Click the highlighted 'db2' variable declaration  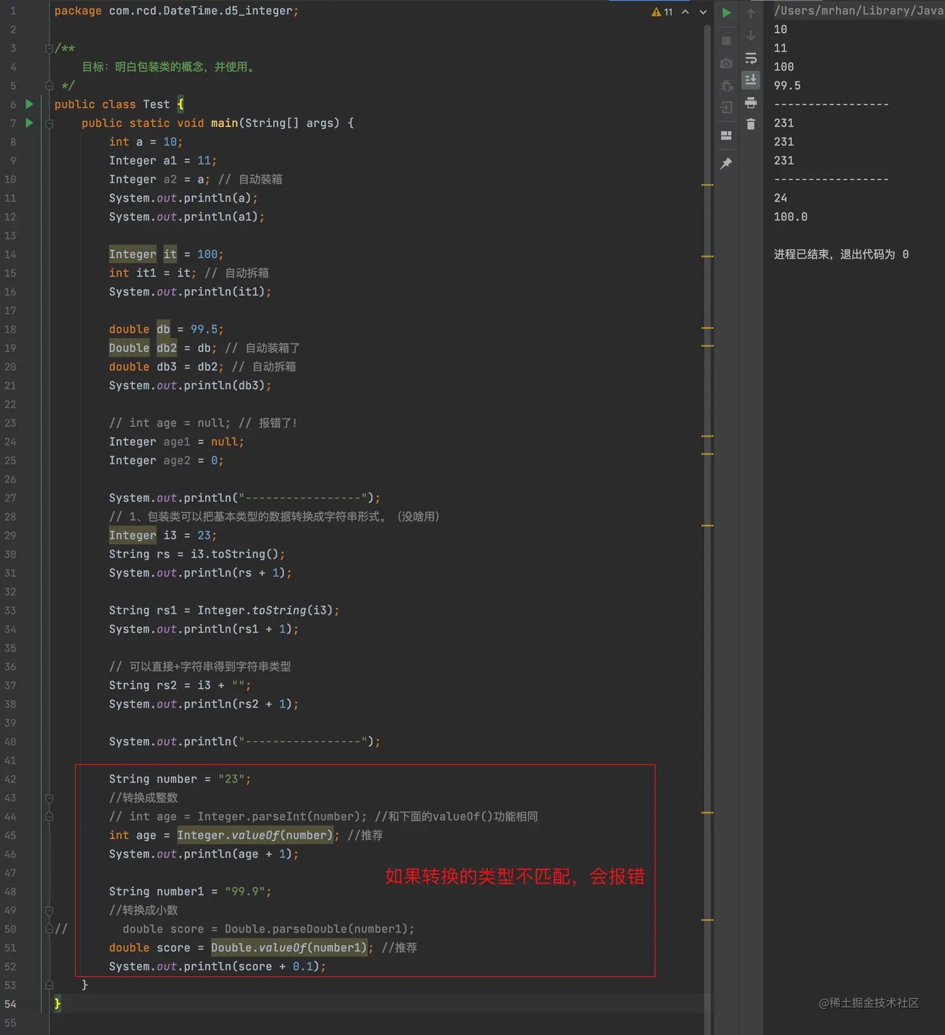pos(167,348)
